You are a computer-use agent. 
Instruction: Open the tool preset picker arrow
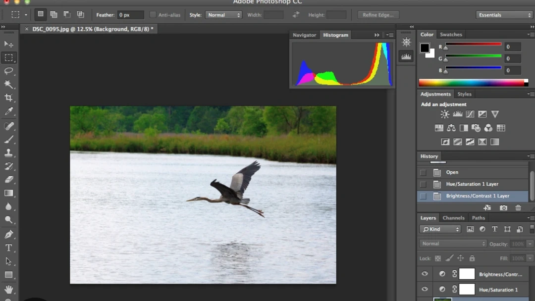point(26,15)
